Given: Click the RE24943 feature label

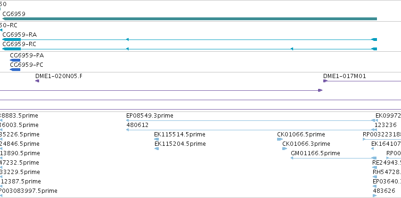Looking at the screenshot, I should point(387,163).
